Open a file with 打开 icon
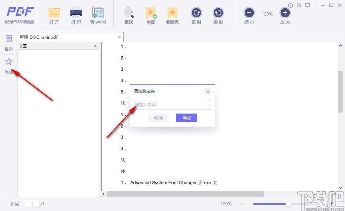Image resolution: width=345 pixels, height=211 pixels. click(54, 13)
